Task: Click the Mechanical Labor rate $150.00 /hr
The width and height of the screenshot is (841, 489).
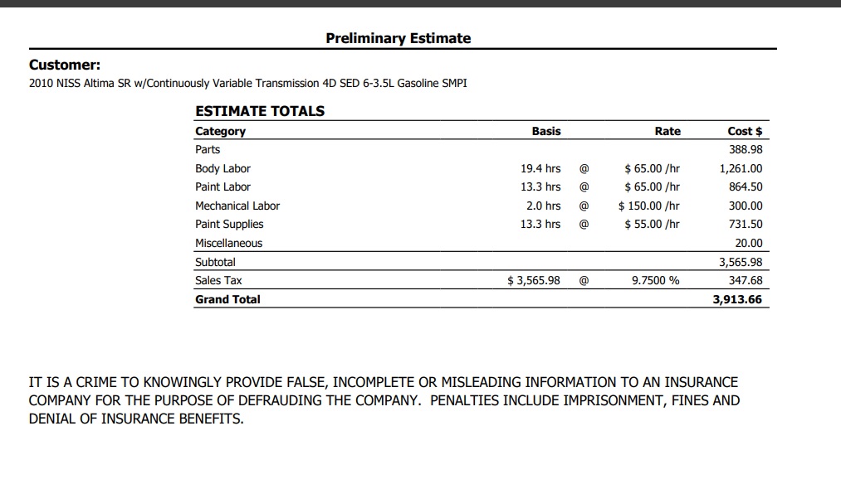Action: point(648,206)
